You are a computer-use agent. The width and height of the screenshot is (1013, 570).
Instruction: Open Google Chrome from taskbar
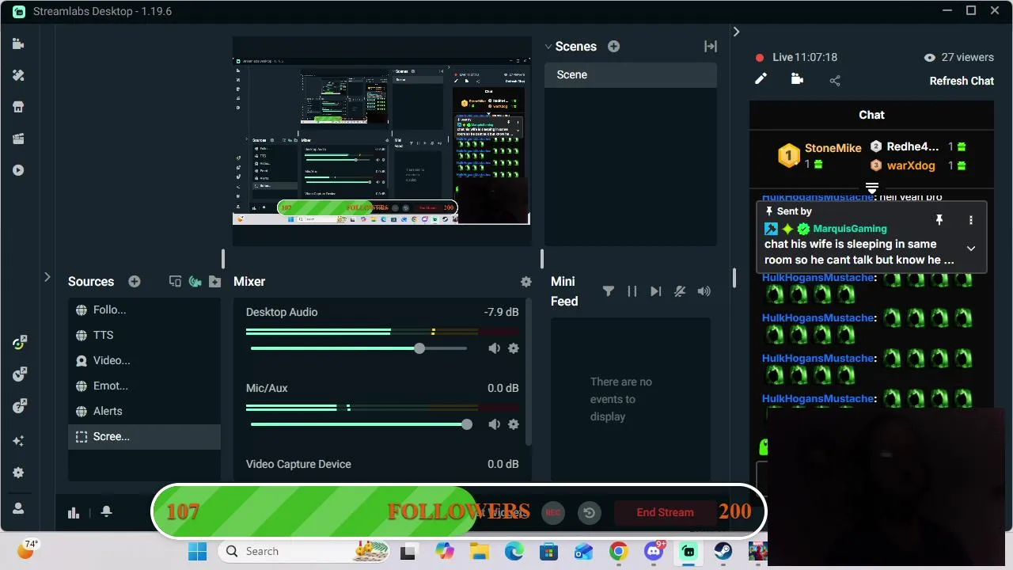[x=618, y=551]
